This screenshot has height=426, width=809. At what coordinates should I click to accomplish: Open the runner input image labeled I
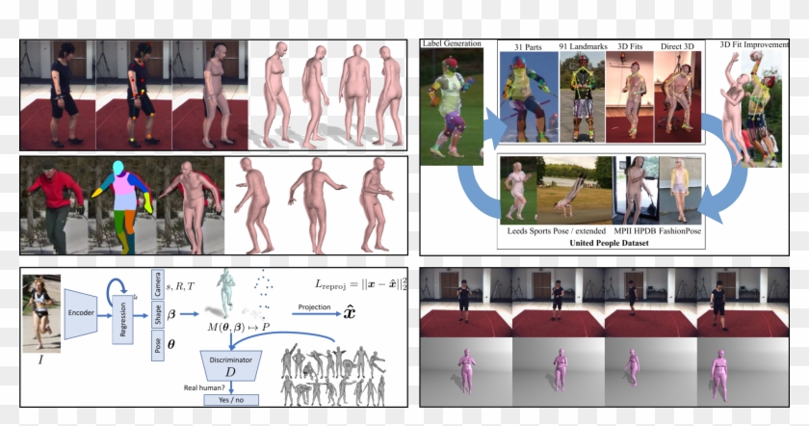41,313
